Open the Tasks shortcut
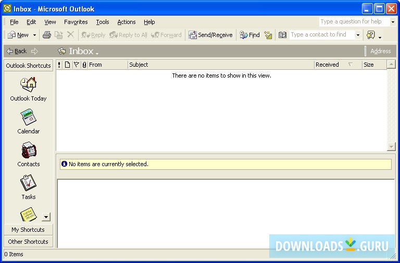Viewport: 400px width, 263px height. [28, 187]
